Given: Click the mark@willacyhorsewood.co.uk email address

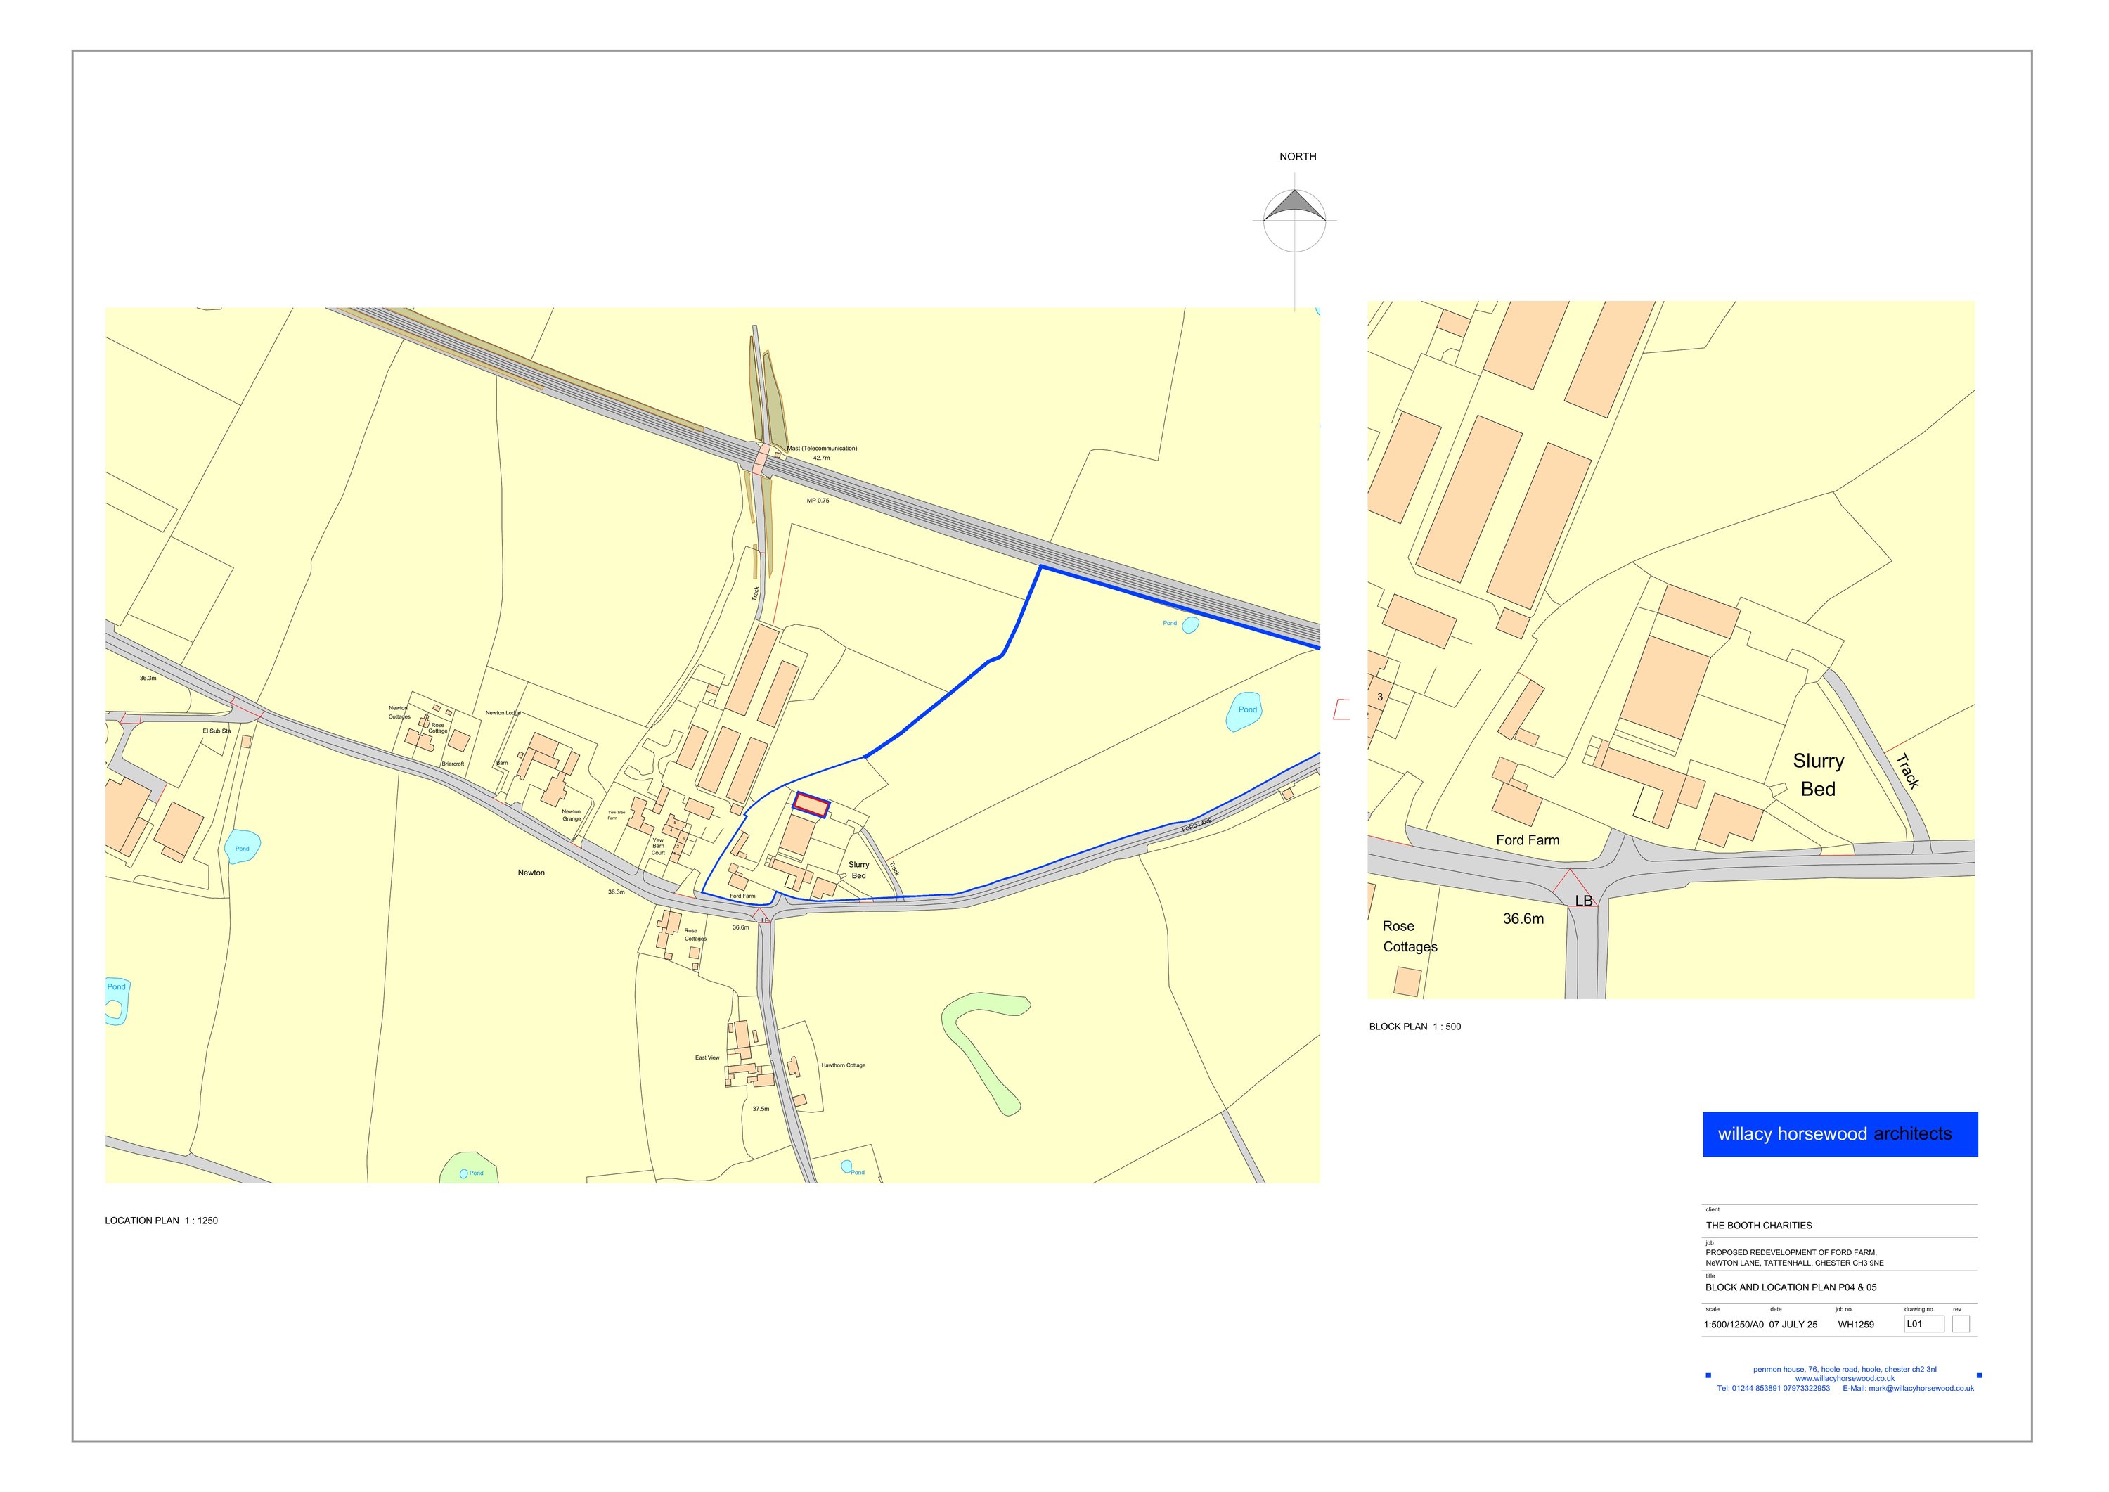Looking at the screenshot, I should [1921, 1388].
